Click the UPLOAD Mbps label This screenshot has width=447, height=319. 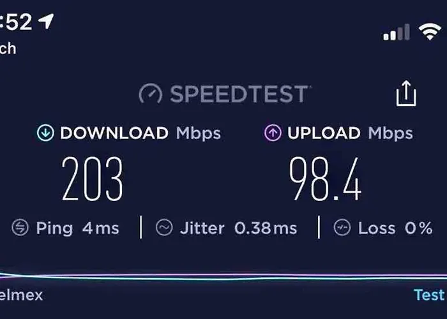point(350,133)
